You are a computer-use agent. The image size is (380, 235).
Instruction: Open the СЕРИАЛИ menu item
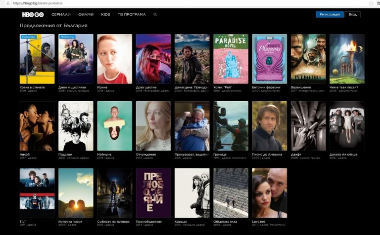pyautogui.click(x=61, y=14)
